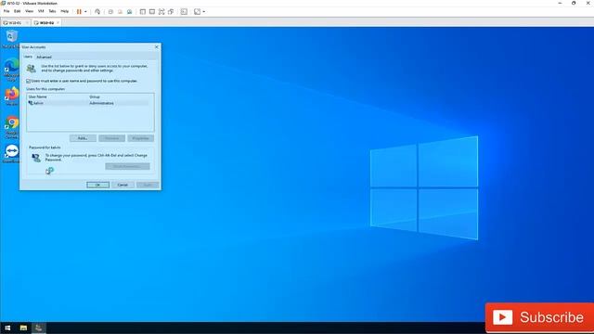The width and height of the screenshot is (594, 334).
Task: Open the Edit menu in VMware
Action: (18, 11)
